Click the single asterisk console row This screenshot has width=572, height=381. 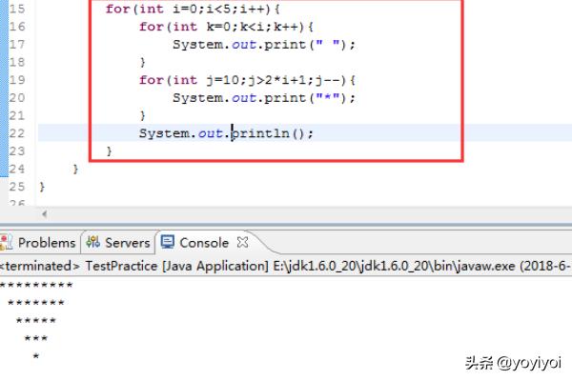click(36, 356)
